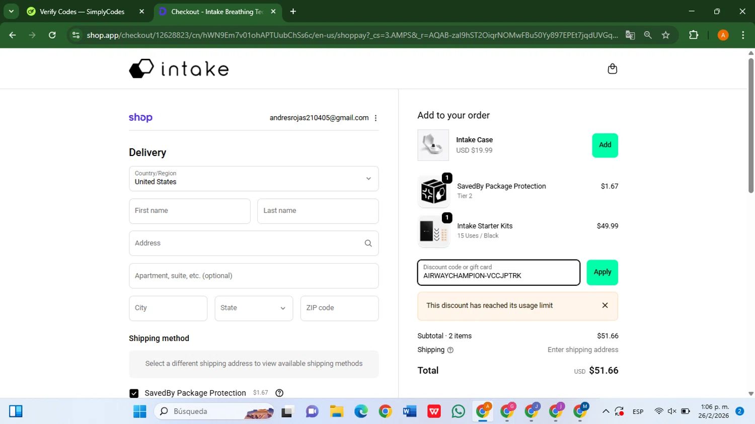Reload the page
Viewport: 755px width, 424px height.
pos(52,35)
